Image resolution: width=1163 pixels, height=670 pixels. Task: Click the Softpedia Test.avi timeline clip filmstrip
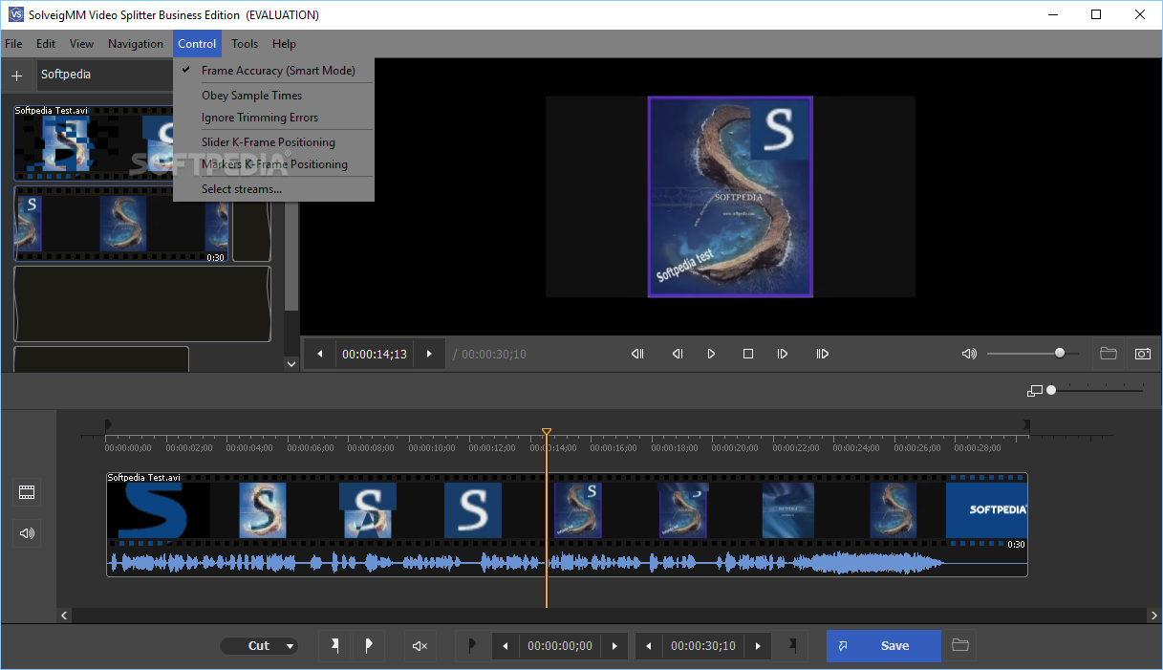[x=567, y=509]
